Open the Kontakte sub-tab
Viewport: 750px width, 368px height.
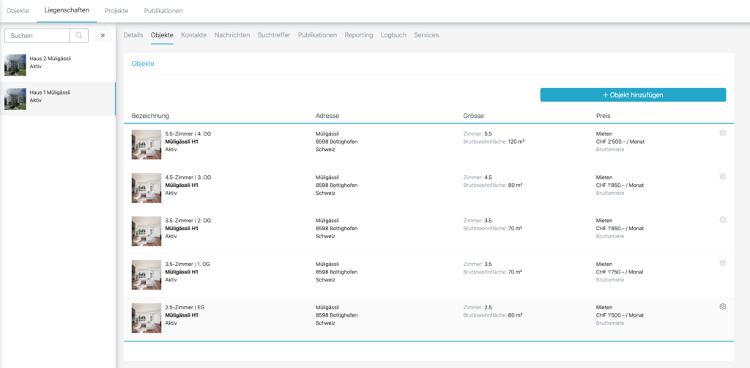click(193, 35)
